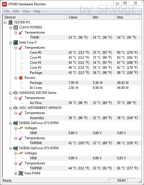Open the Help menu
144x185 pixels.
click(x=37, y=11)
